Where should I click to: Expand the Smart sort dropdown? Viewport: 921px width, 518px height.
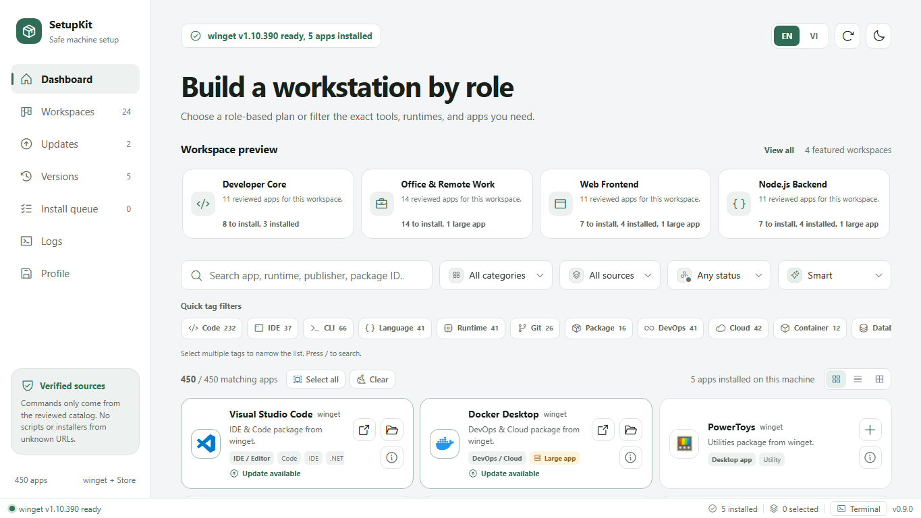(x=835, y=275)
